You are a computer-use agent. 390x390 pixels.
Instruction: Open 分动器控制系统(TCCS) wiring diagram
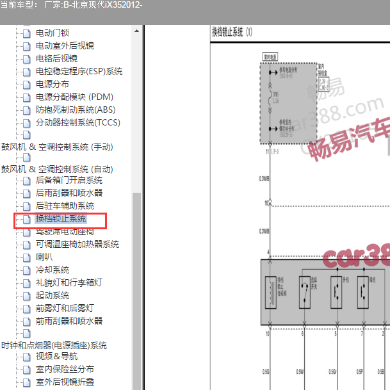pyautogui.click(x=78, y=122)
